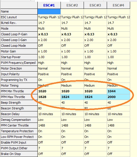
Task: Click ESC#2 Temperature Protection On cell
Action: 72,131
